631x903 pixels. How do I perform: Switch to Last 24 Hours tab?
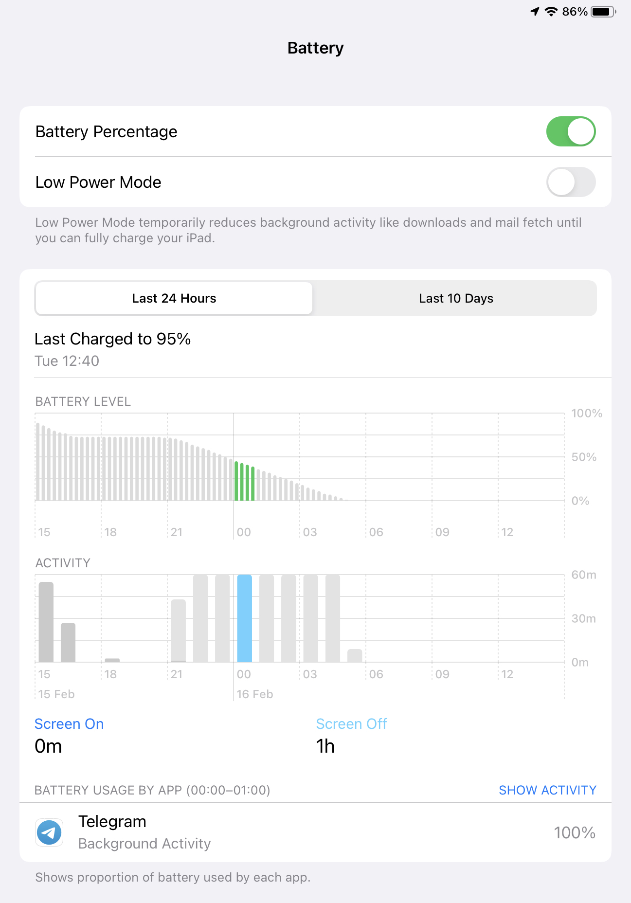point(174,298)
